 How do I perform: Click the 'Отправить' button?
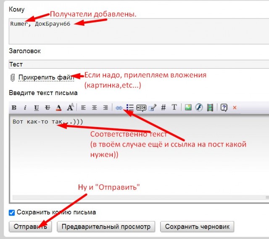pos(30,227)
